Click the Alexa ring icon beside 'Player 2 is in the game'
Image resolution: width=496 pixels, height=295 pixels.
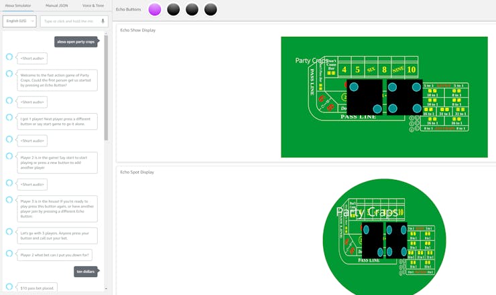pos(9,156)
